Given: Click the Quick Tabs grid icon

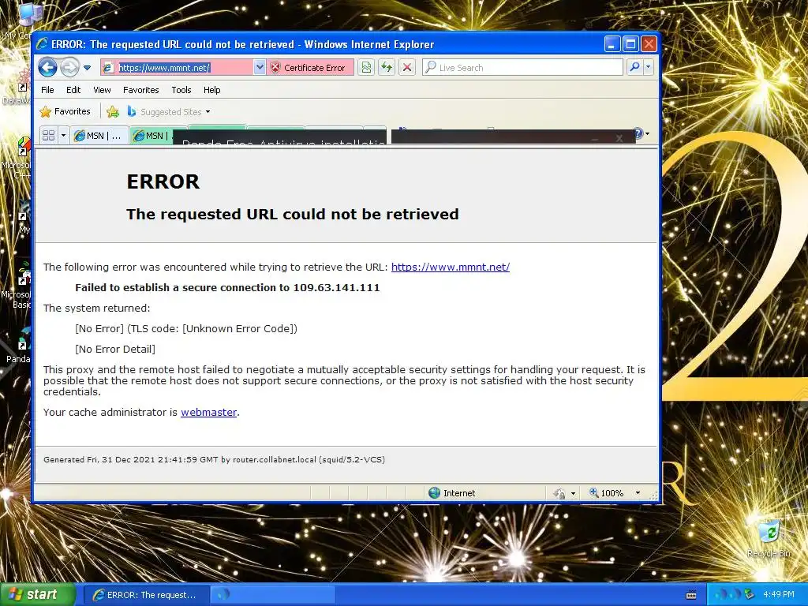Looking at the screenshot, I should 48,136.
